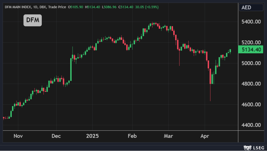Screen dimensions: 267x151
Task: Select the Feb marker on time axis
Action: point(132,136)
